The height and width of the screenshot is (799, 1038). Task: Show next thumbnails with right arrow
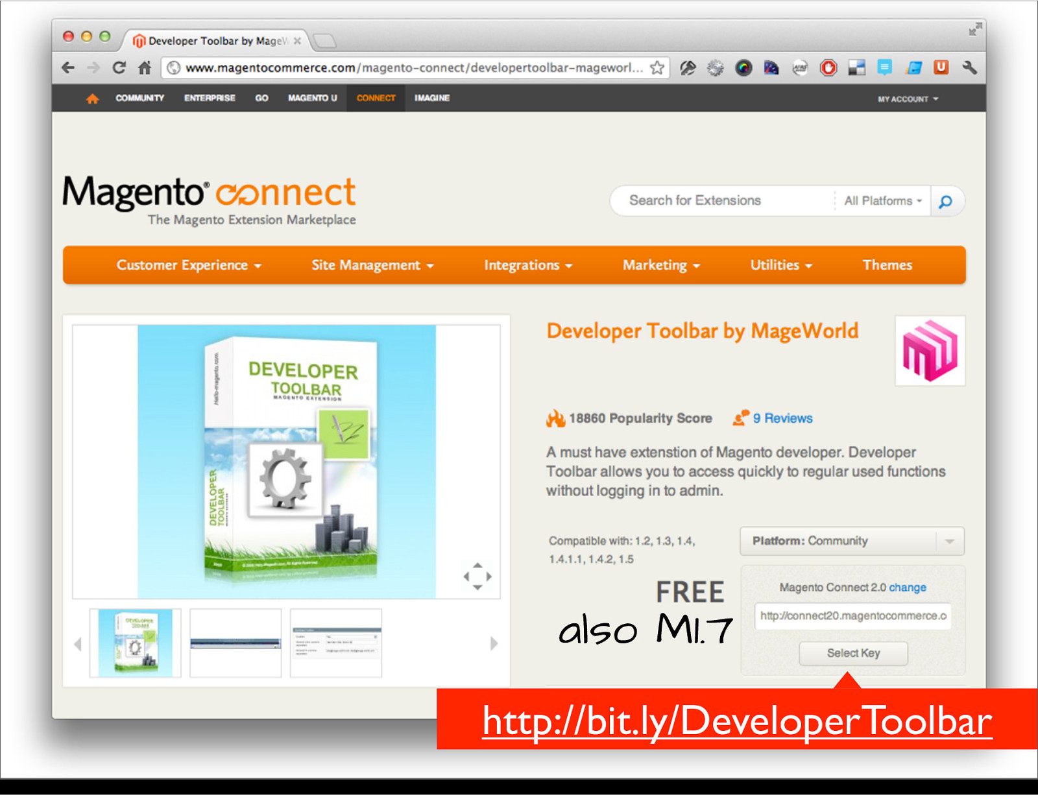coord(494,643)
